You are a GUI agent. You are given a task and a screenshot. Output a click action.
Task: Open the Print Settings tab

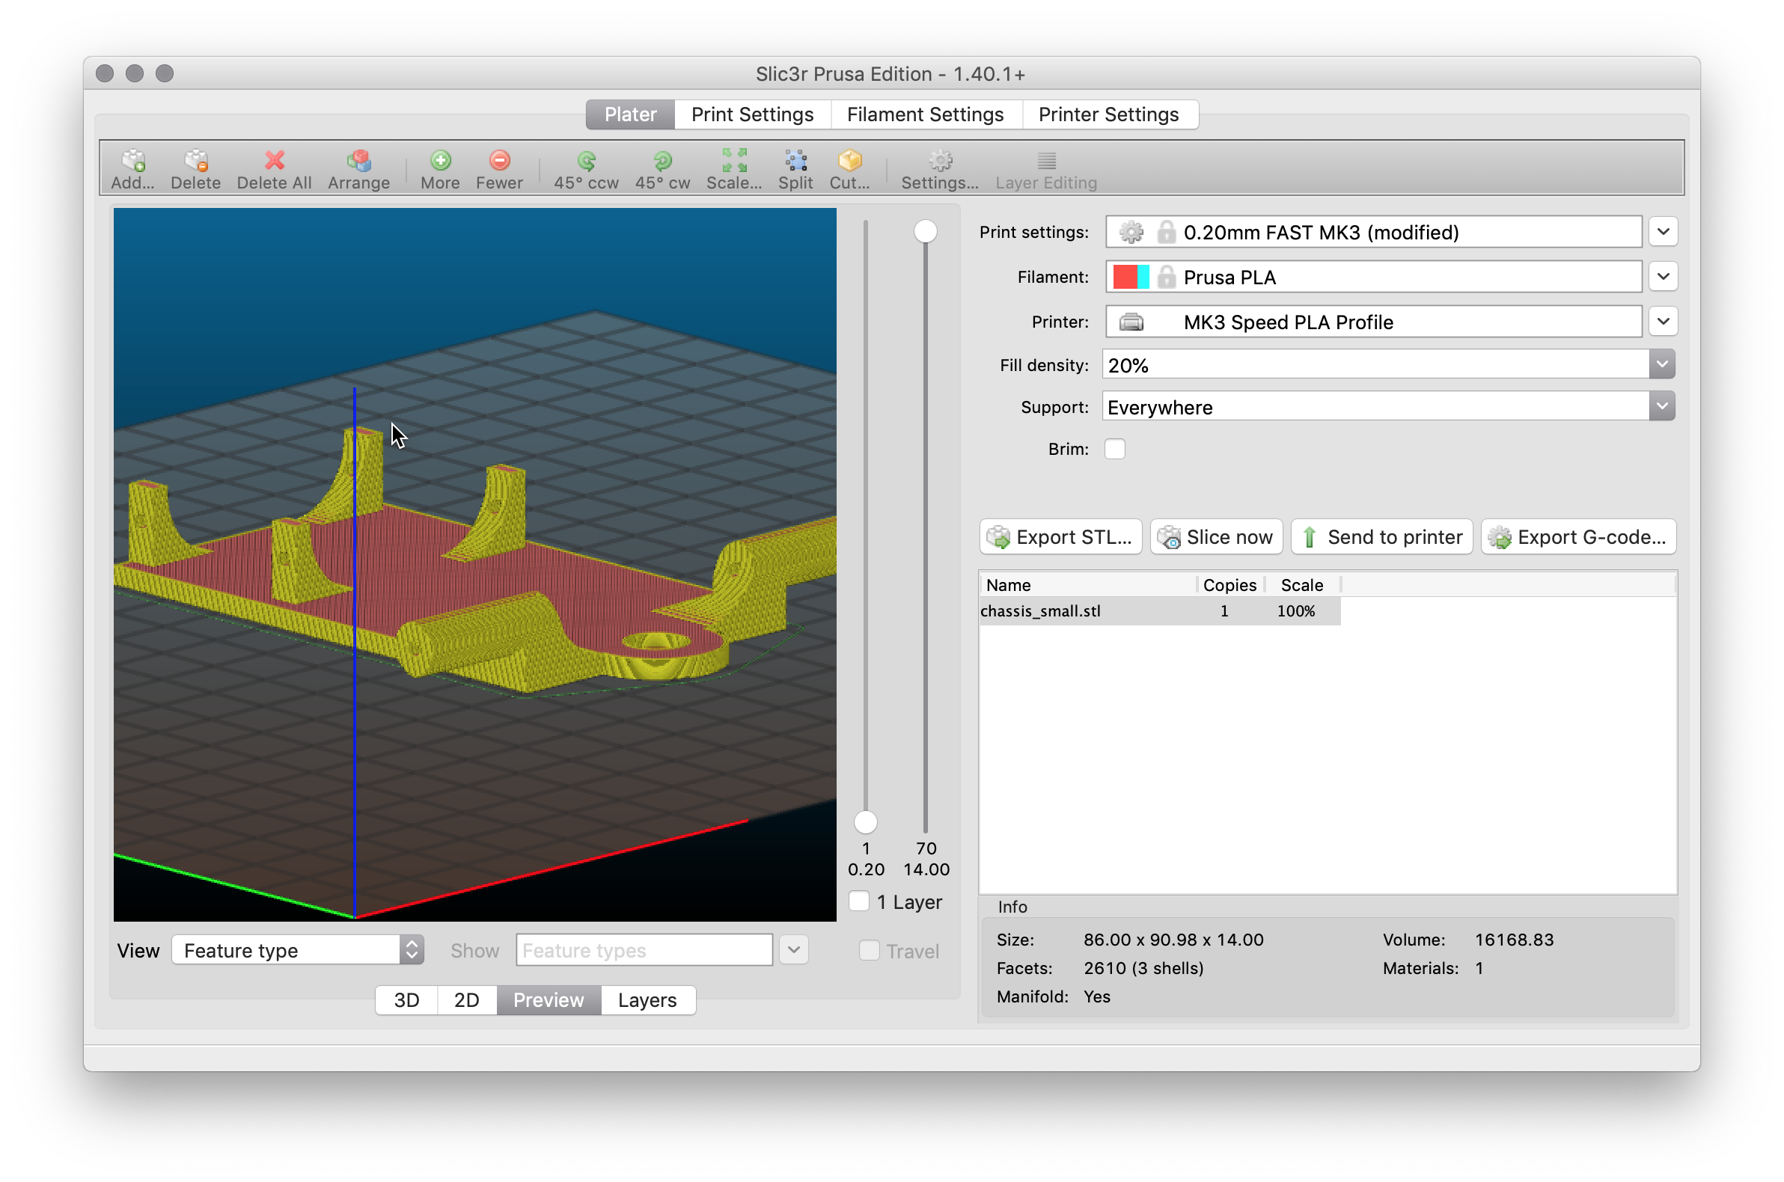coord(752,114)
